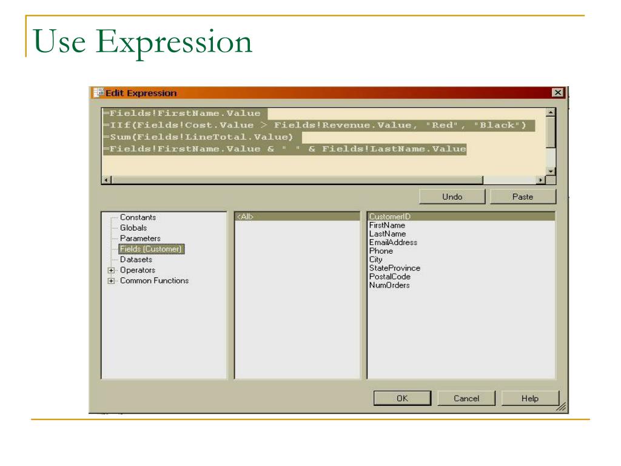Screen dimensions: 621x466
Task: Select Operators tree label
Action: coord(138,270)
